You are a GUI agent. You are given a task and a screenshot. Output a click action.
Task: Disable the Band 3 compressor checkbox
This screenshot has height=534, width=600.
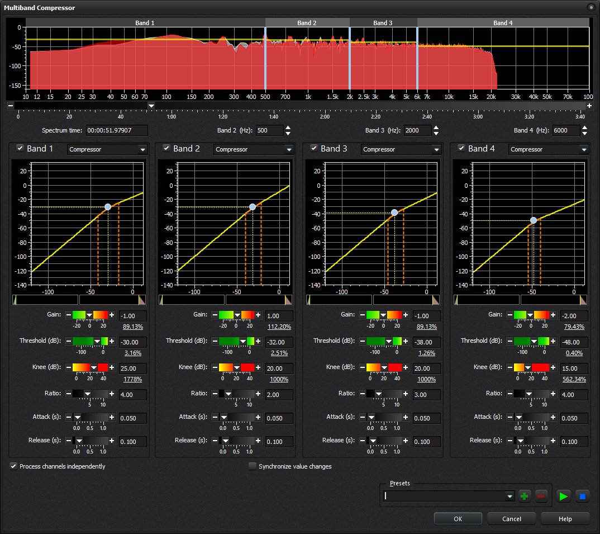pos(313,148)
